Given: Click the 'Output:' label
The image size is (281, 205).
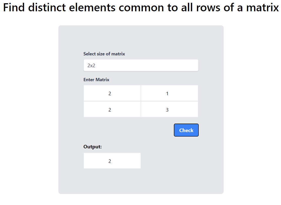Looking at the screenshot, I should pyautogui.click(x=93, y=147).
